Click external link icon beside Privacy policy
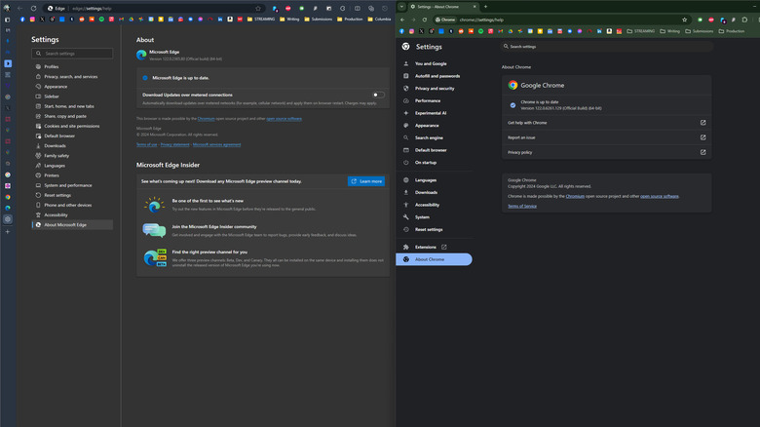Screen dimensions: 760x427 (703, 152)
